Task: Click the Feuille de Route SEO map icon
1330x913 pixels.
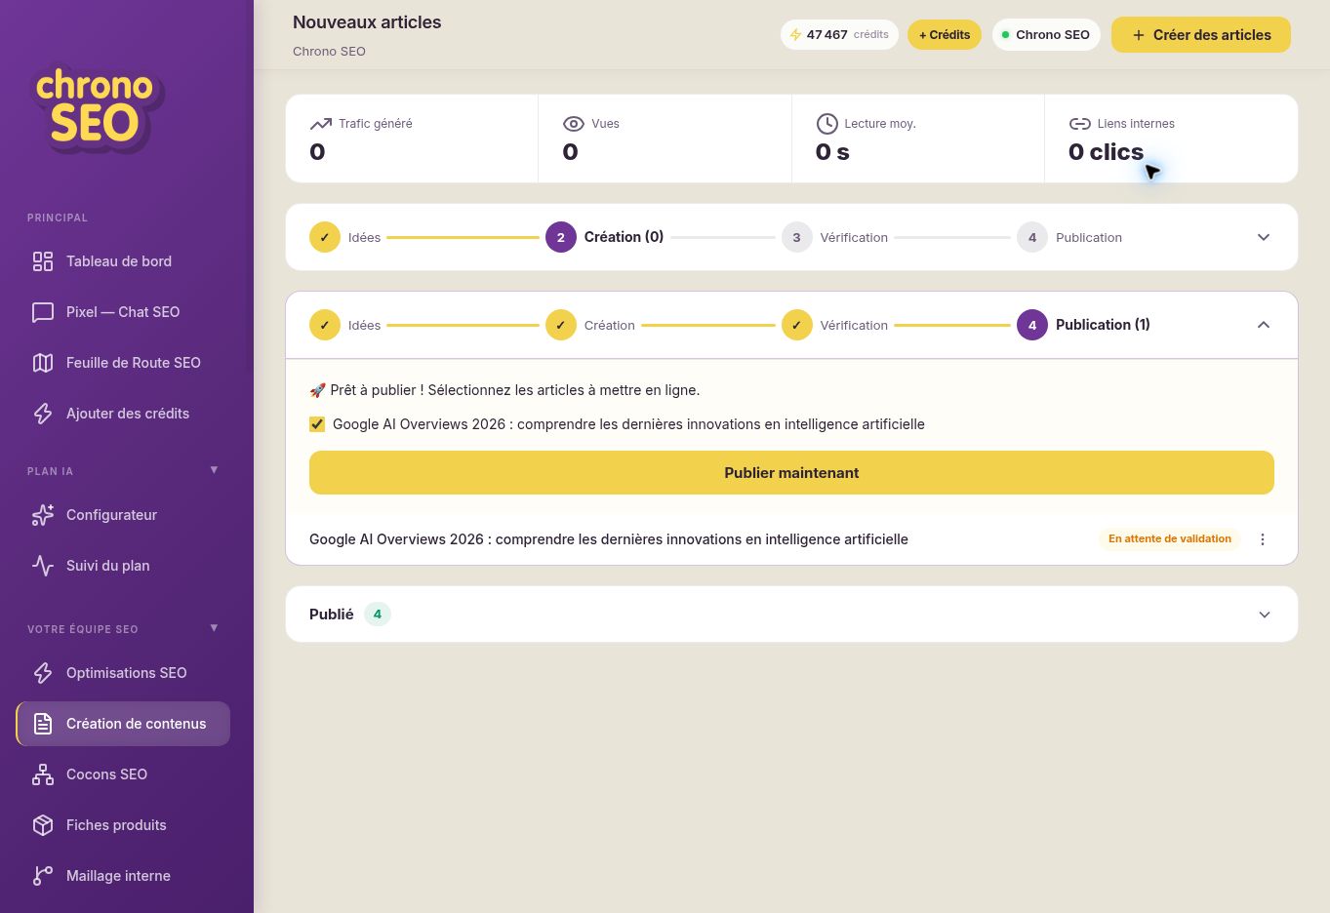Action: coord(43,363)
